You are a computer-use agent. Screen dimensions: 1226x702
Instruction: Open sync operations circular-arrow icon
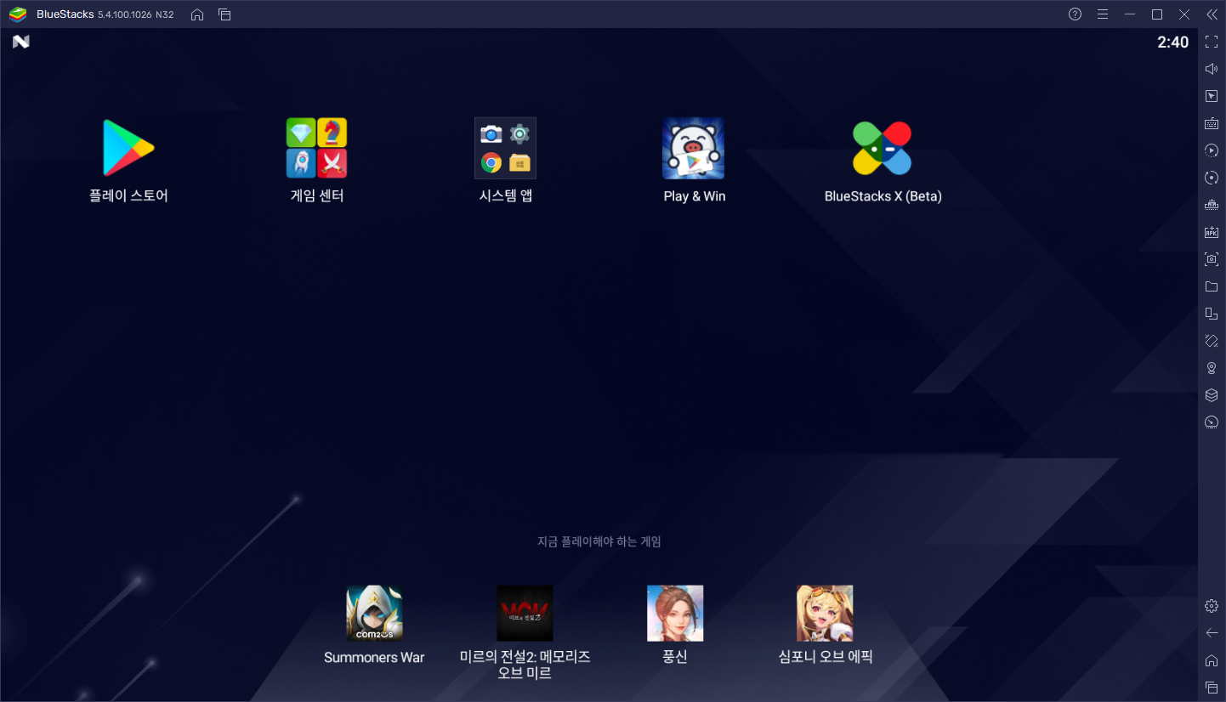coord(1212,178)
